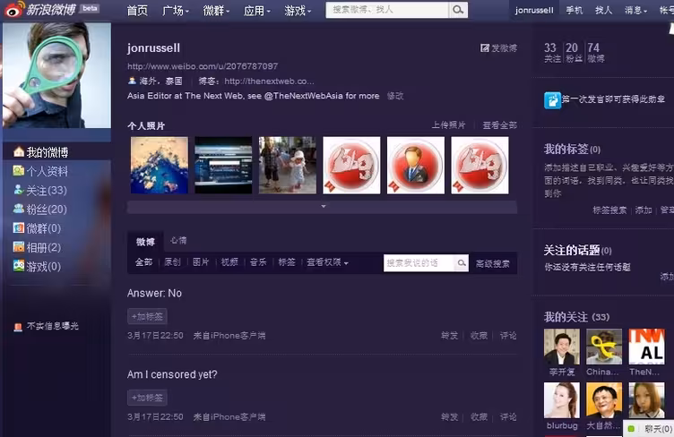Open 我的微博 home icon in sidebar
Image resolution: width=674 pixels, height=437 pixels.
tap(18, 152)
